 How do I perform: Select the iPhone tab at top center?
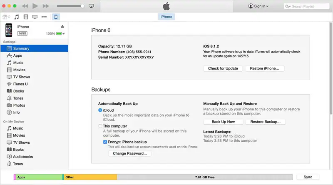tap(166, 17)
